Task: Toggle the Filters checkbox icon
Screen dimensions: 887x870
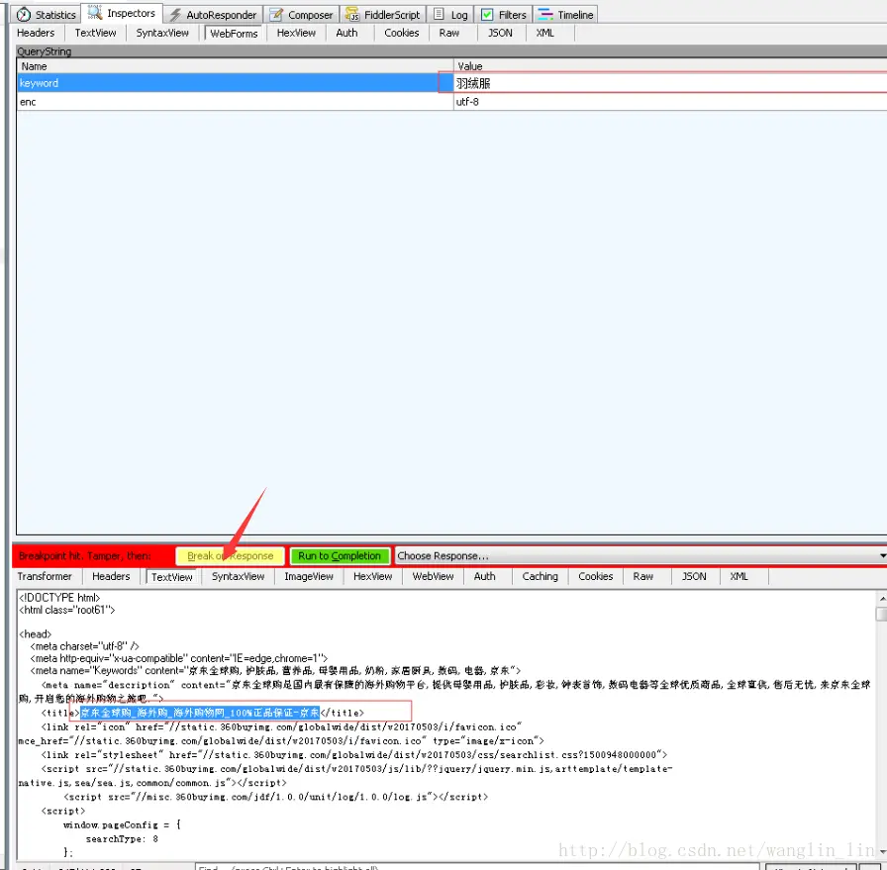Action: [487, 15]
